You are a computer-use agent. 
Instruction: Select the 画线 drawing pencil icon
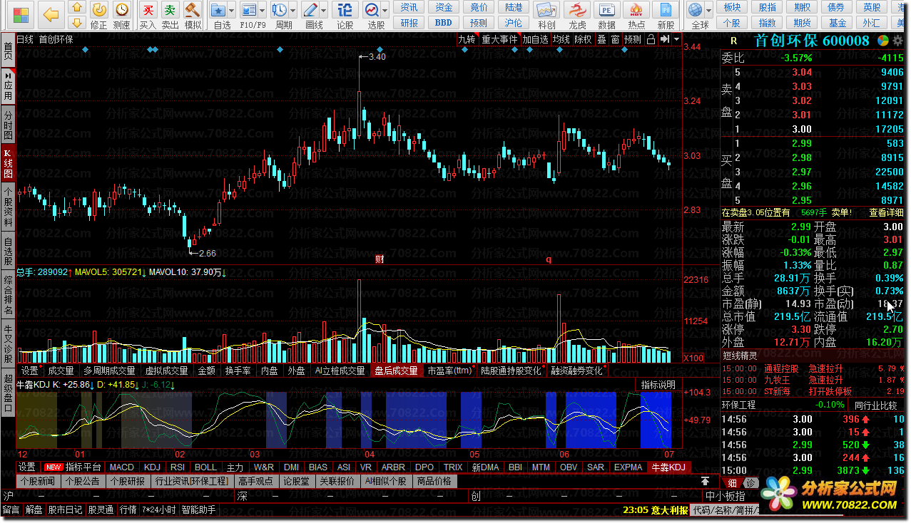pos(310,10)
